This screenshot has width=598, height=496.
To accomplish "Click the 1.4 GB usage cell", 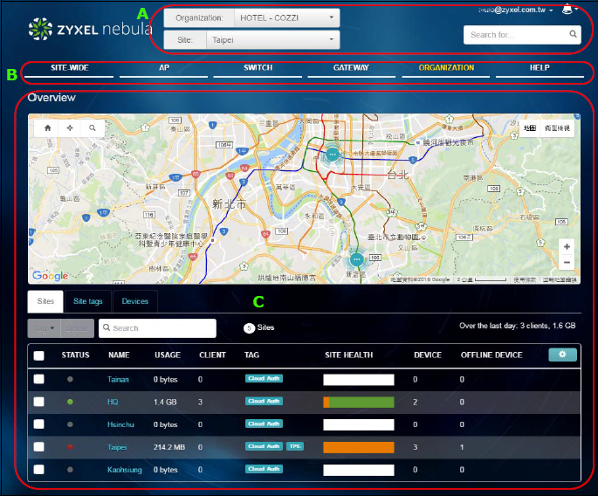I will [165, 403].
